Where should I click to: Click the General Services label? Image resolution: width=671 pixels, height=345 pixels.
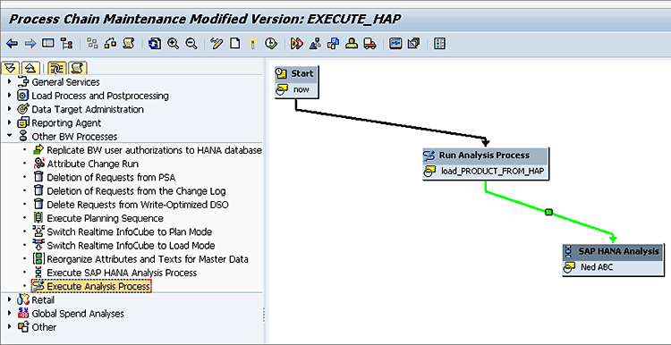[x=65, y=81]
